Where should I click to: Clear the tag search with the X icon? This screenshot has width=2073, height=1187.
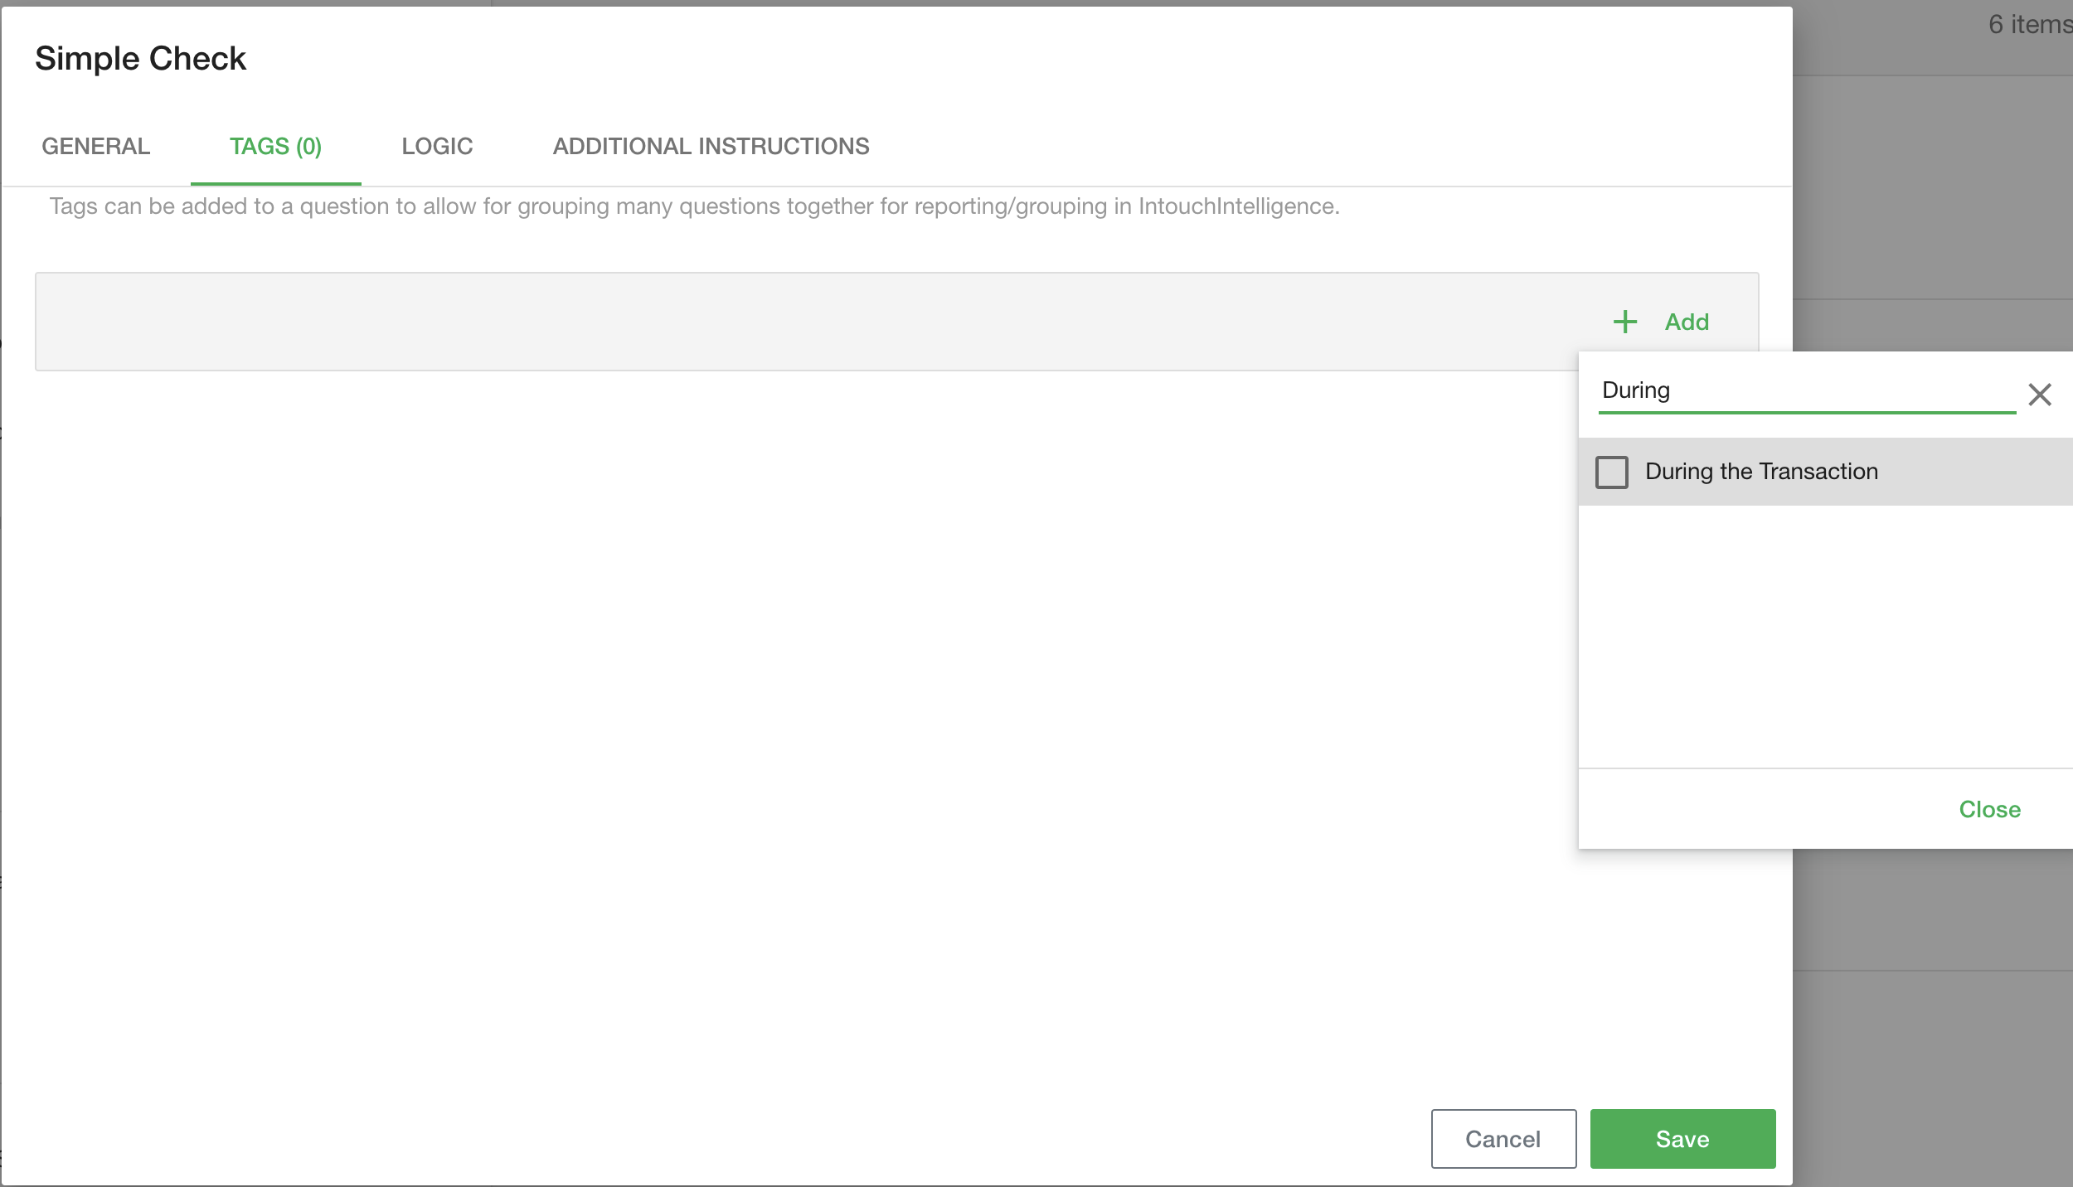tap(2040, 394)
